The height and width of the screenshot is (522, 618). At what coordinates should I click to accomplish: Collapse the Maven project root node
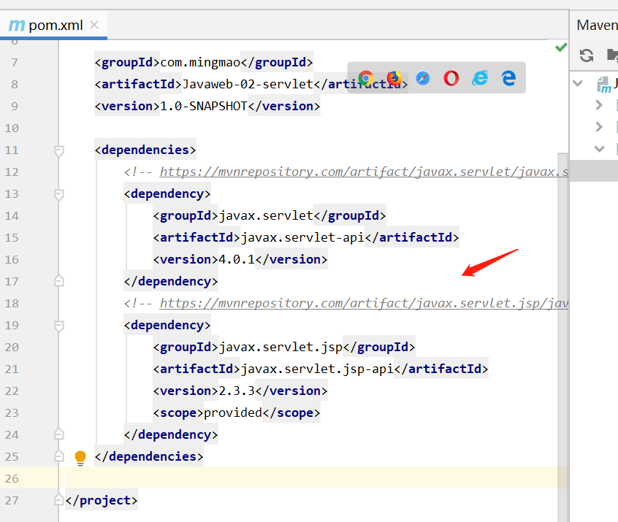click(578, 83)
